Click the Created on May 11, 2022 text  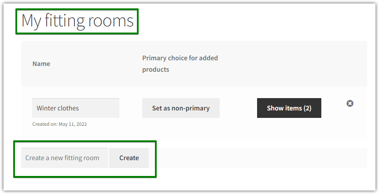point(59,124)
